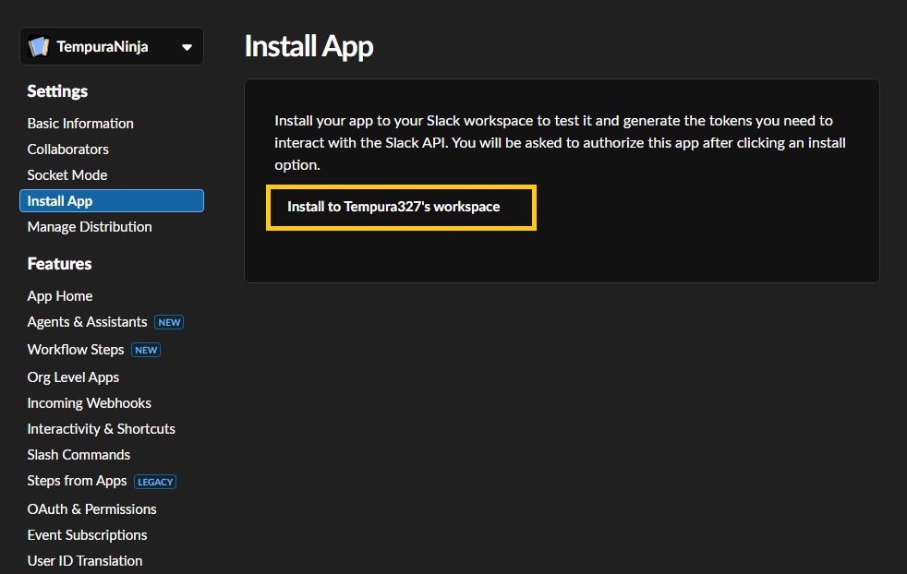Click the Install App page heading
The image size is (907, 574).
pos(308,46)
